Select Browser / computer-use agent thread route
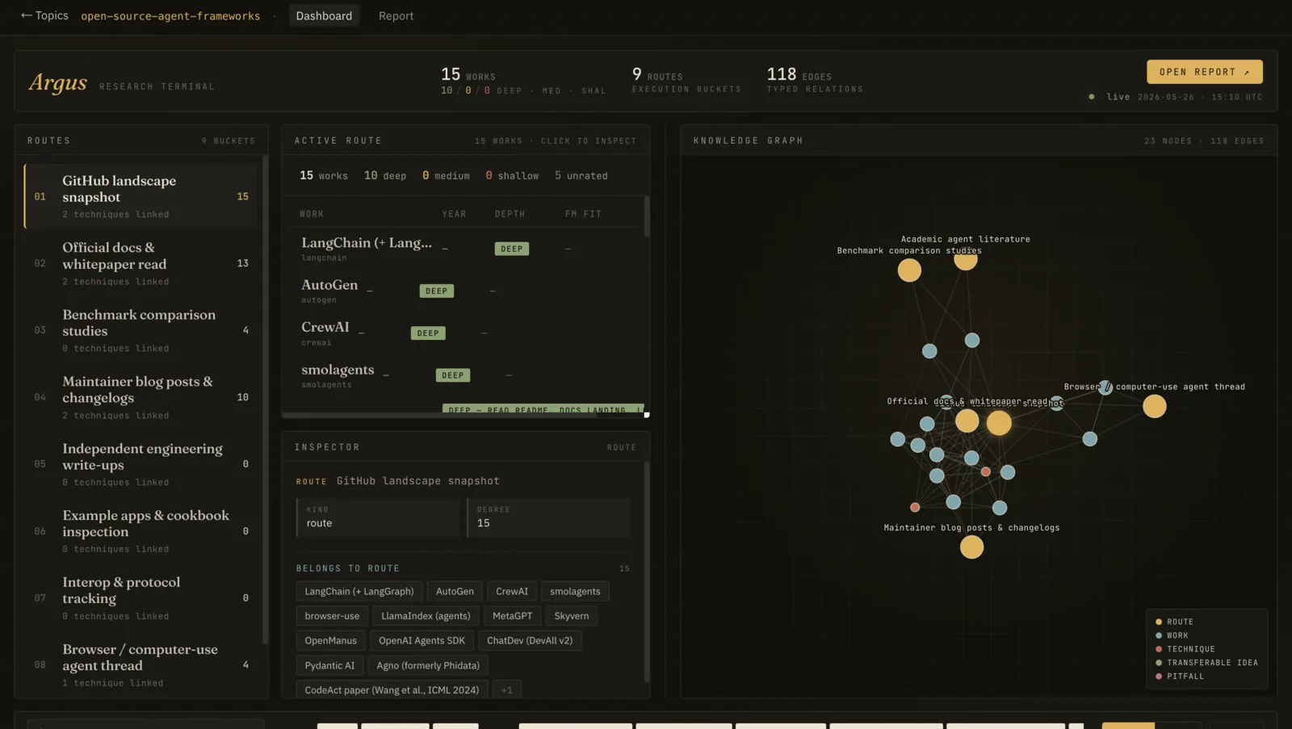1292x729 pixels. 141,664
